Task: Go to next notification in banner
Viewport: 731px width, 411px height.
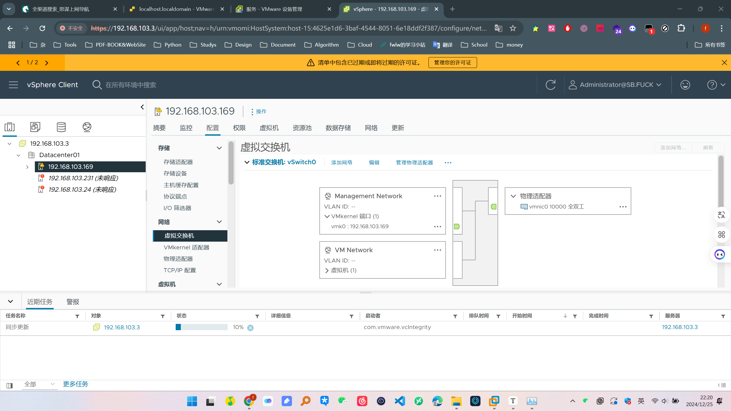Action: [47, 63]
